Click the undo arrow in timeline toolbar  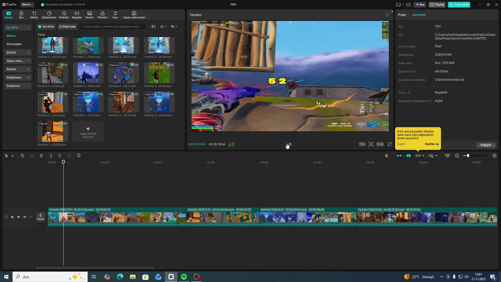click(x=22, y=155)
